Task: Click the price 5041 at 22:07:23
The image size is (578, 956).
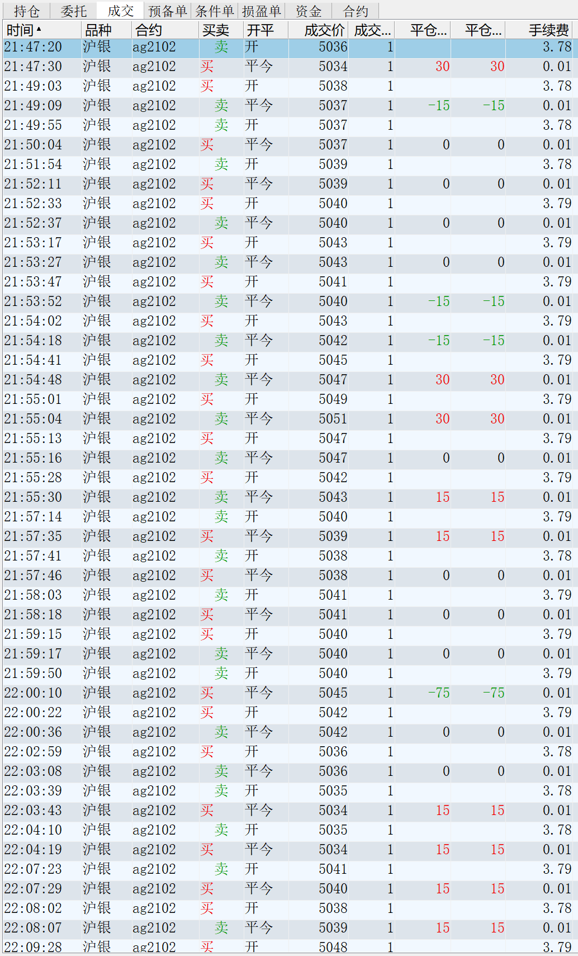Action: pos(333,869)
